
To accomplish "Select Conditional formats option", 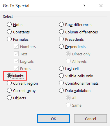I will [x=61, y=83].
